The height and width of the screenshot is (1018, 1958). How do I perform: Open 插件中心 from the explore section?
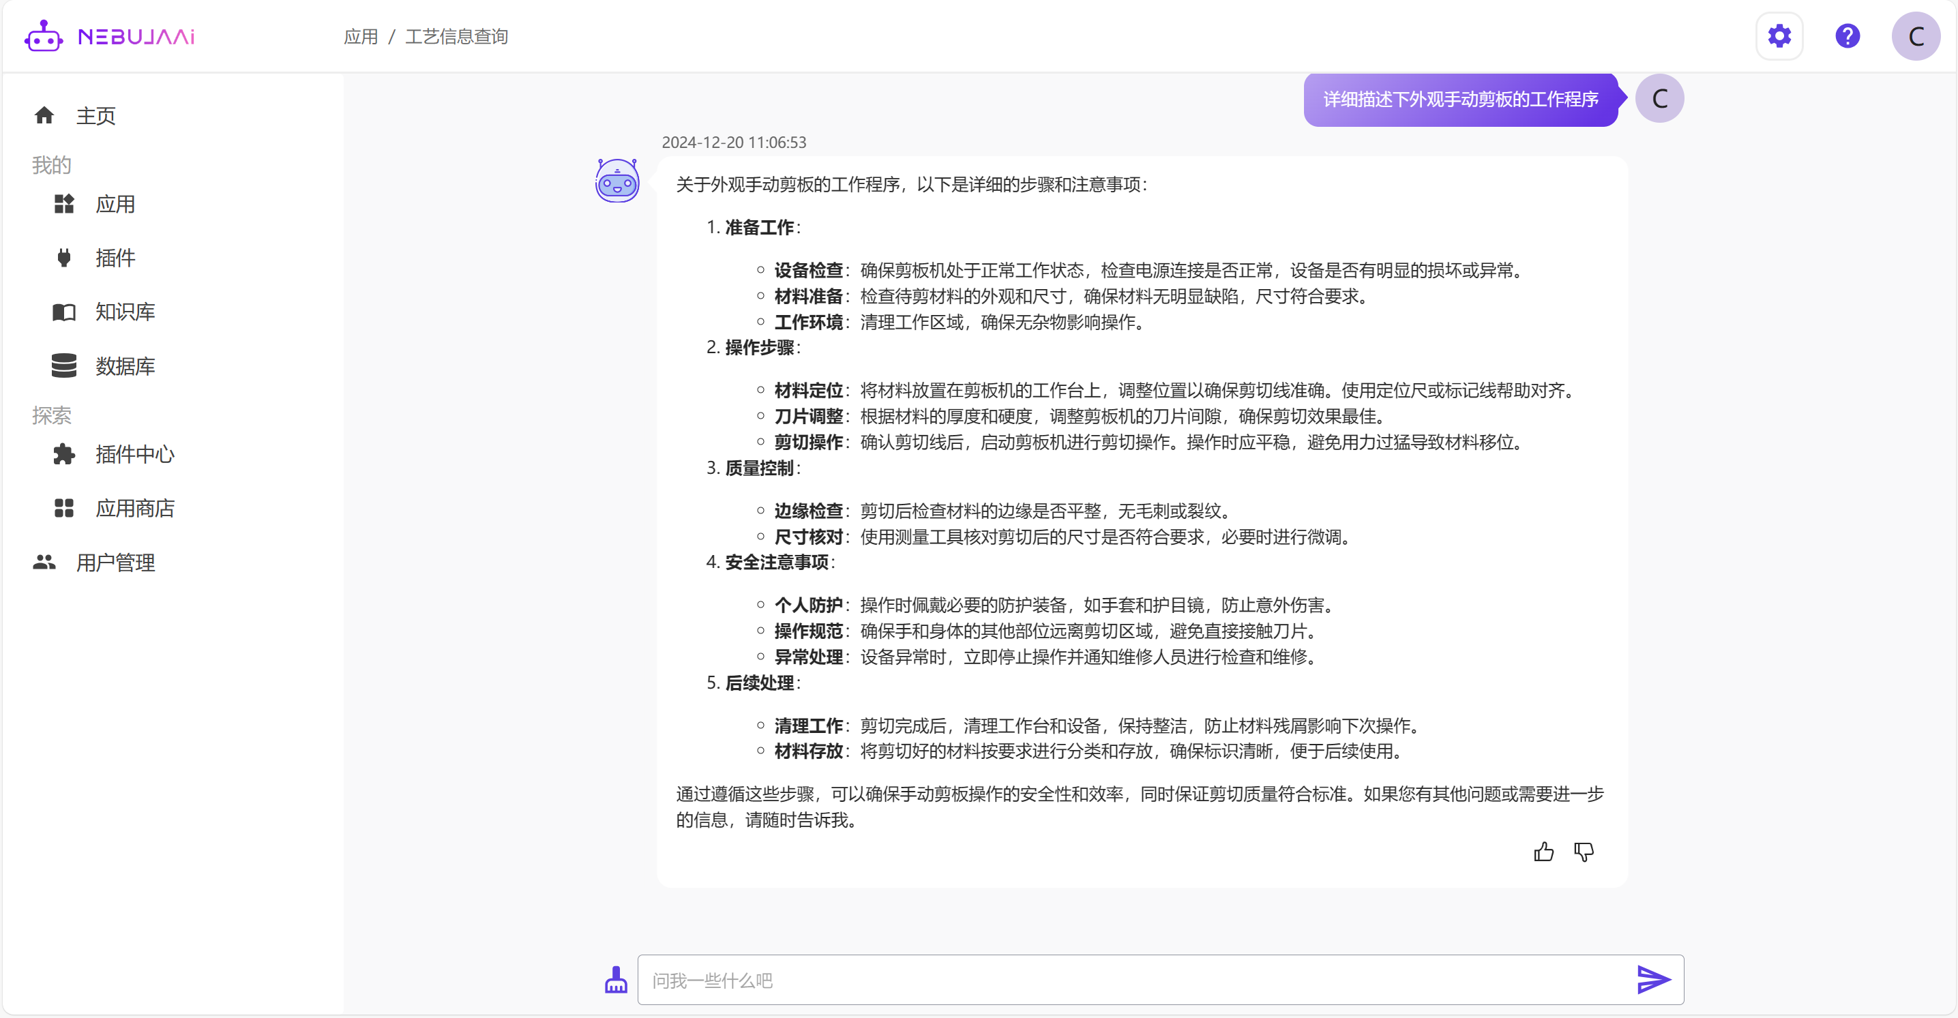pos(134,453)
